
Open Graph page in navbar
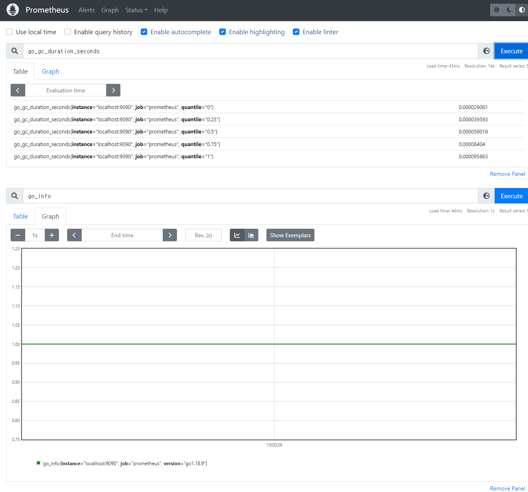[110, 10]
